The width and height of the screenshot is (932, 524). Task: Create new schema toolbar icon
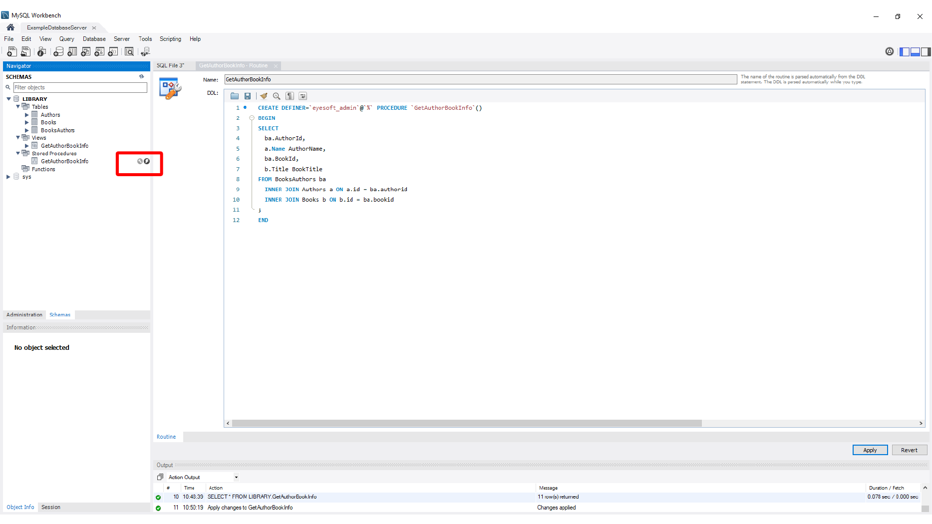pos(58,51)
